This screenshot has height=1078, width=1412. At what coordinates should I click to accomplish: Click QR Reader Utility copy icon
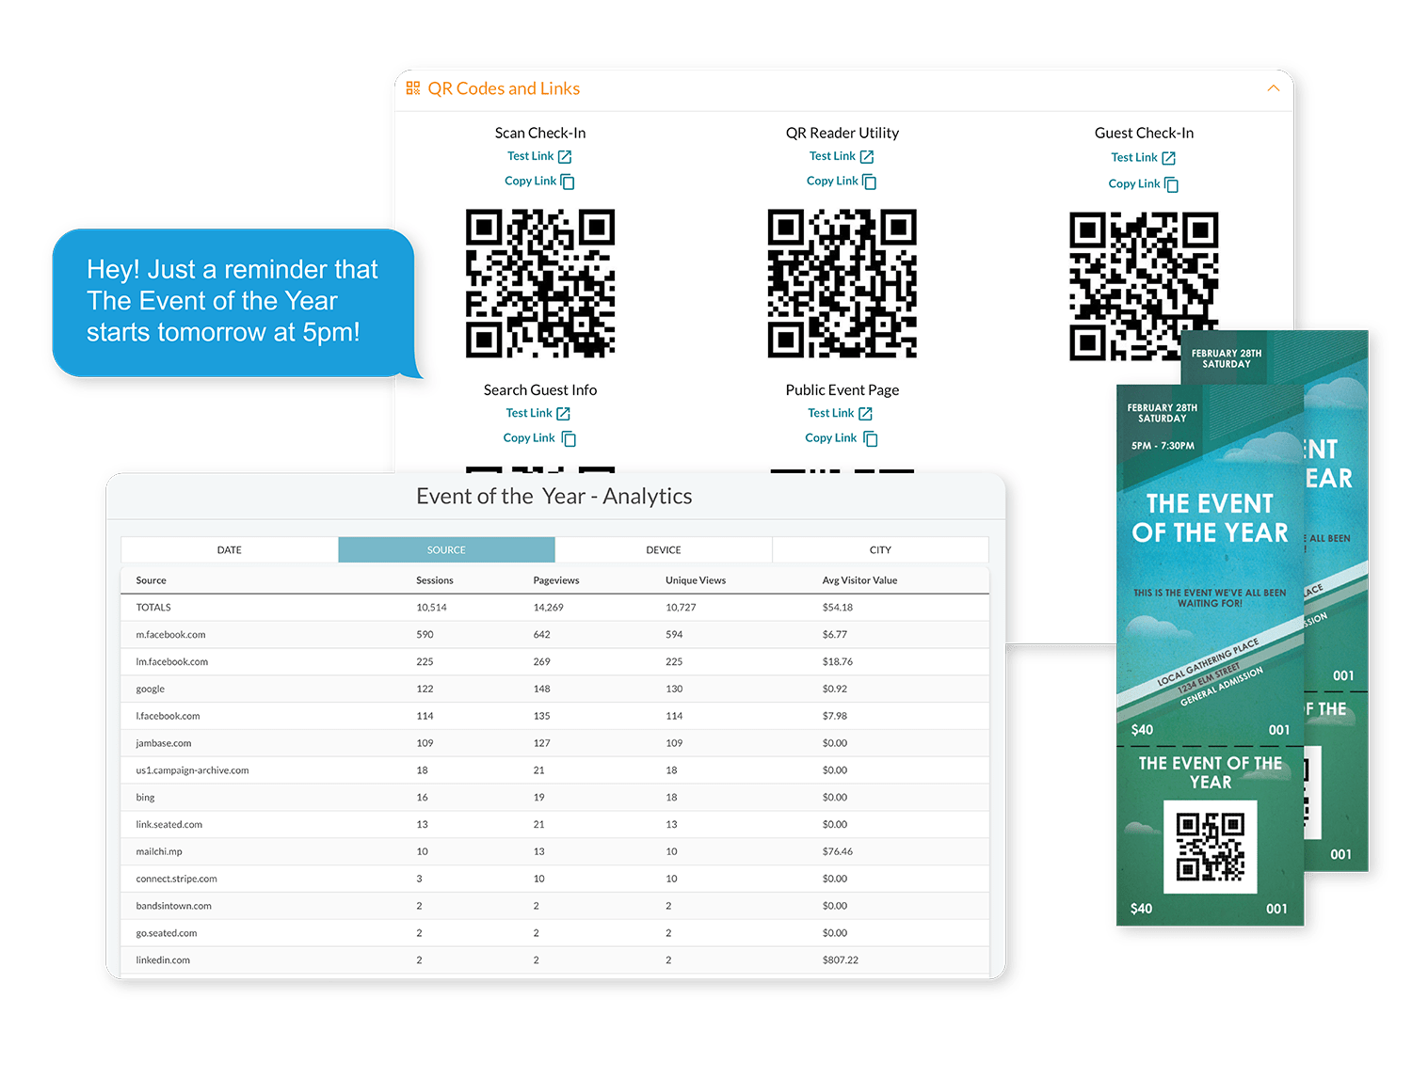click(870, 182)
